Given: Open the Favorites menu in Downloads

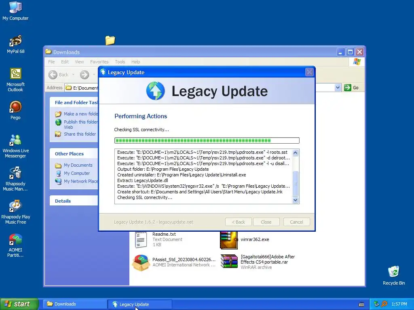Looking at the screenshot, I should (x=99, y=62).
